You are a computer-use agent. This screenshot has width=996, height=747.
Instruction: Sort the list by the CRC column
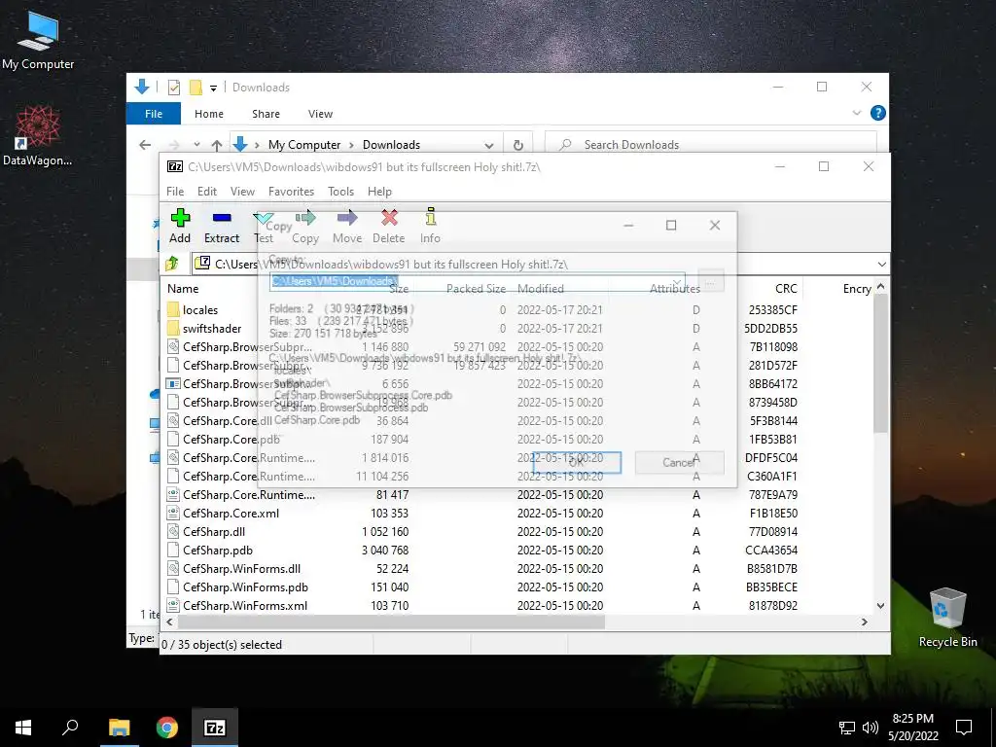[x=786, y=288]
